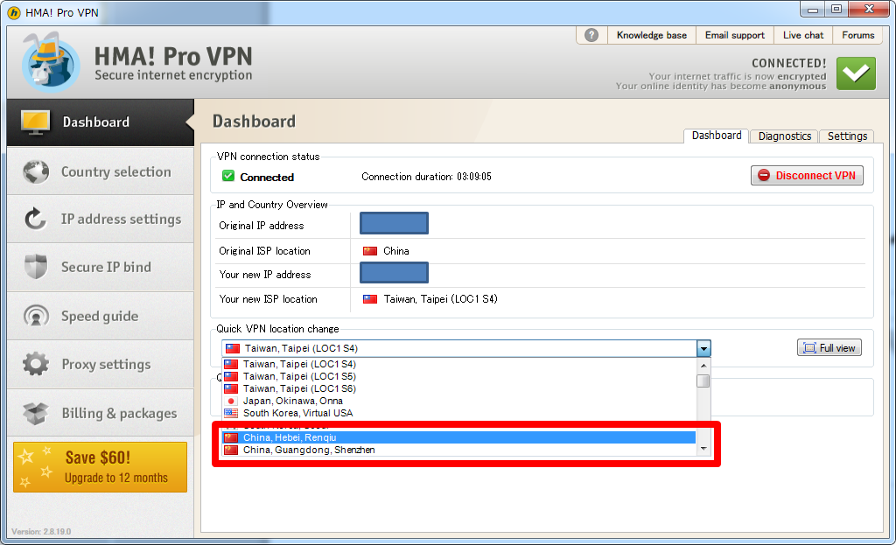Click the IP address settings refresh icon
This screenshot has width=896, height=545.
[35, 219]
